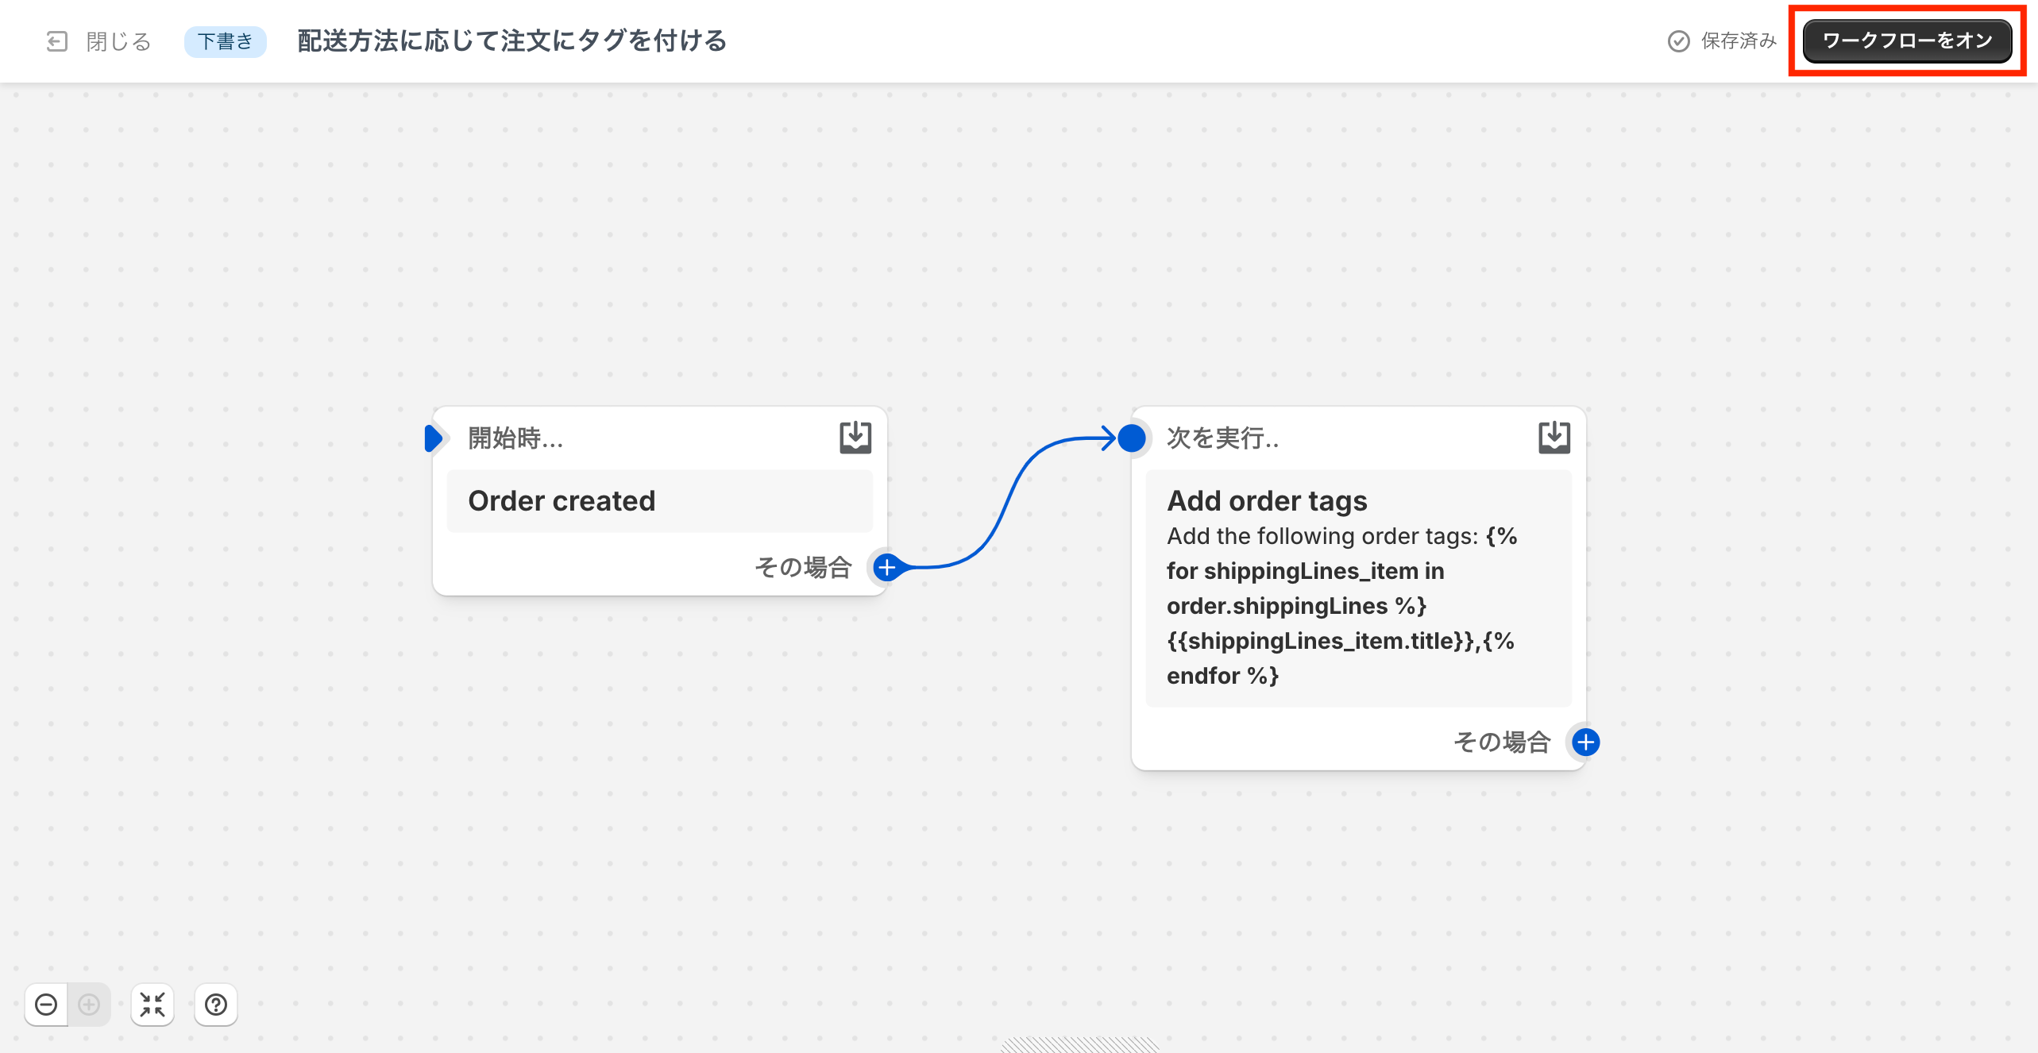This screenshot has width=2038, height=1053.
Task: Click the exit icon beside 閉じる
Action: 57,41
